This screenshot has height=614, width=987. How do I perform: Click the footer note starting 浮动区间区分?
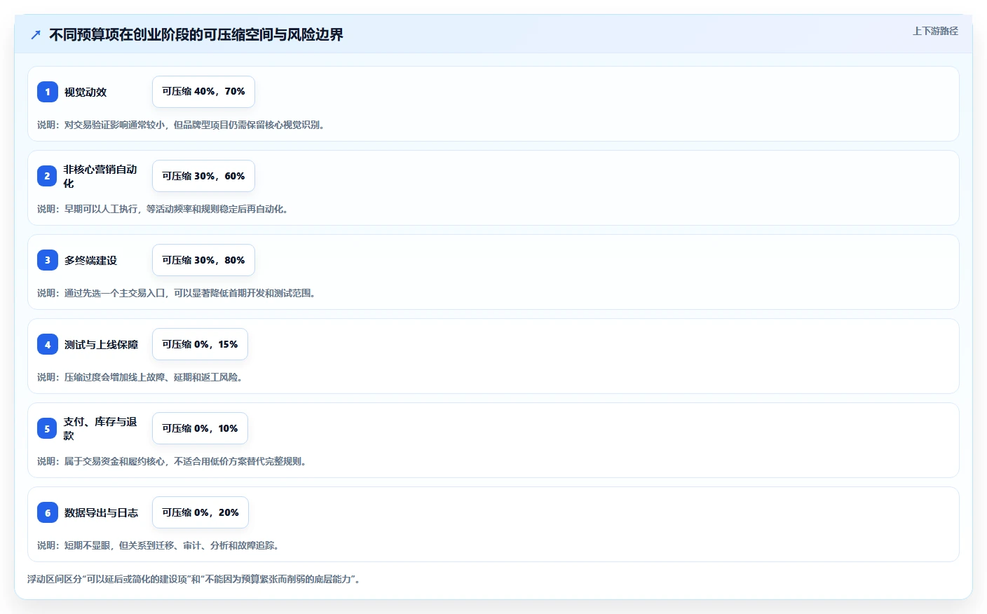[x=193, y=579]
